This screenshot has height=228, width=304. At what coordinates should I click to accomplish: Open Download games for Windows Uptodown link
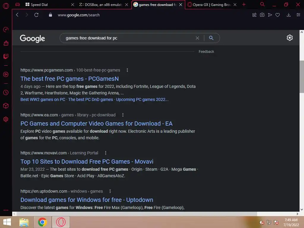tap(87, 200)
